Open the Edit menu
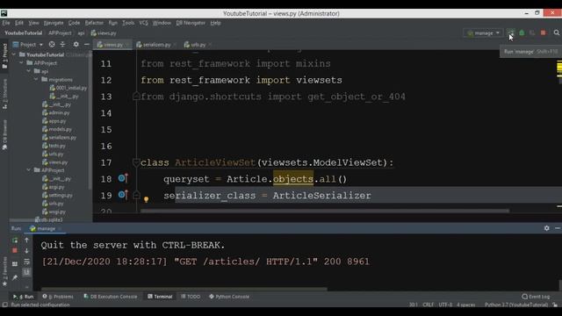Viewport: 562px width, 316px height. (19, 23)
